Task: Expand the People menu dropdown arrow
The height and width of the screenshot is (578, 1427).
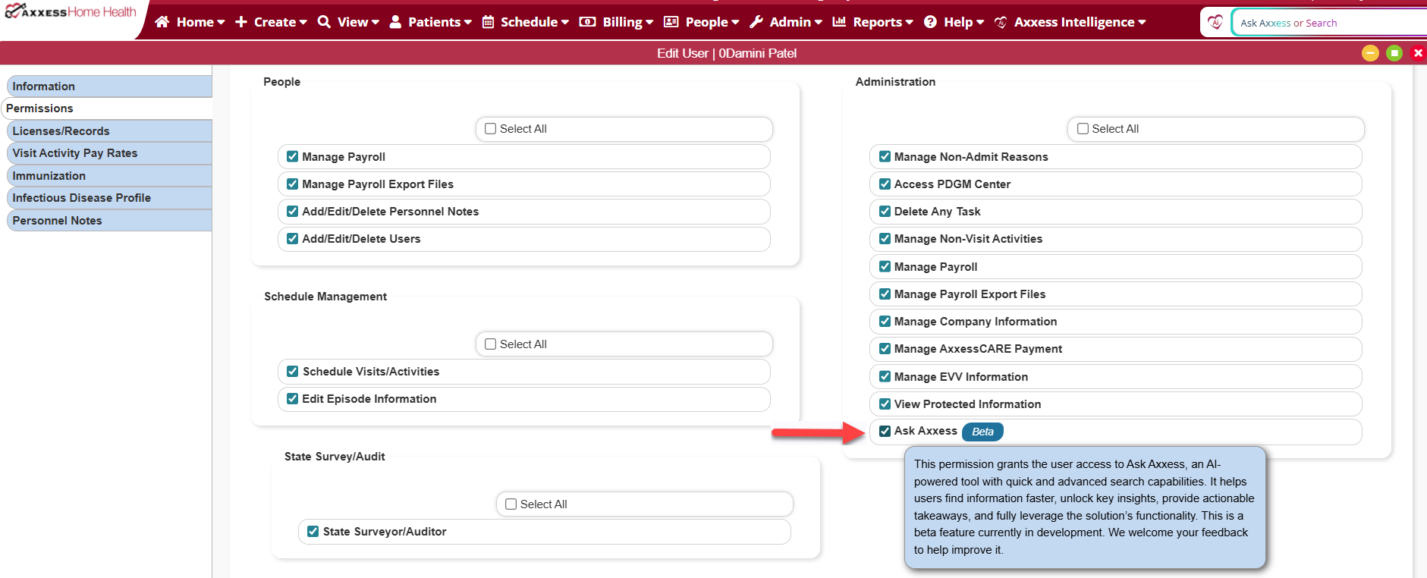Action: 734,22
